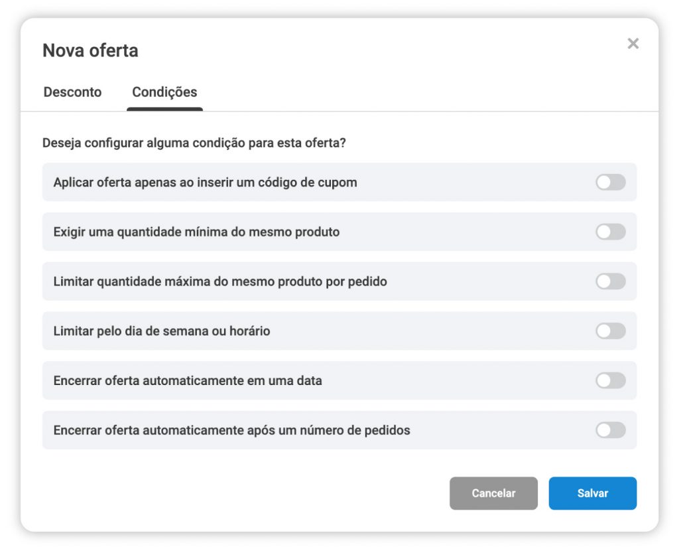
Task: Click 'Deseja configurar alguma condição para esta oferta?' text
Action: [x=194, y=143]
